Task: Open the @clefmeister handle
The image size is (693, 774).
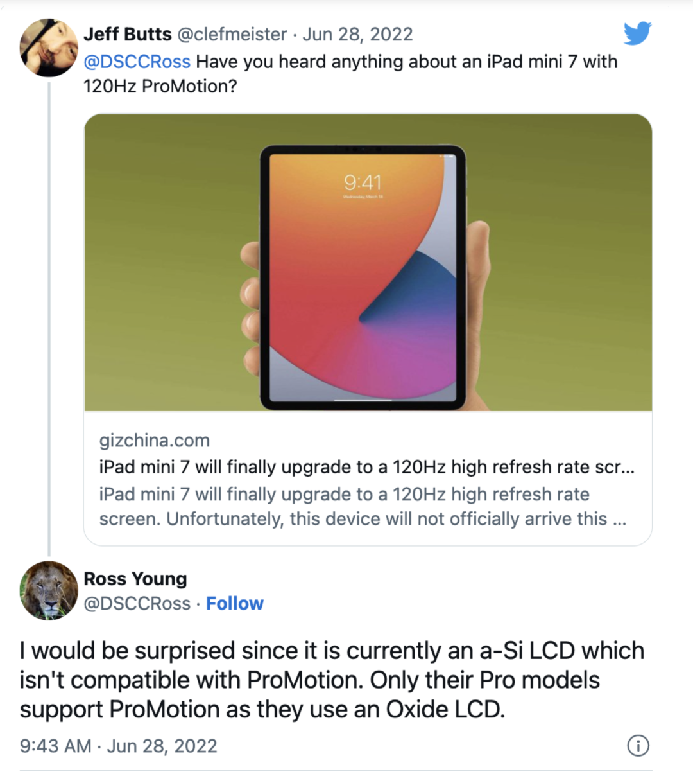Action: click(x=232, y=34)
